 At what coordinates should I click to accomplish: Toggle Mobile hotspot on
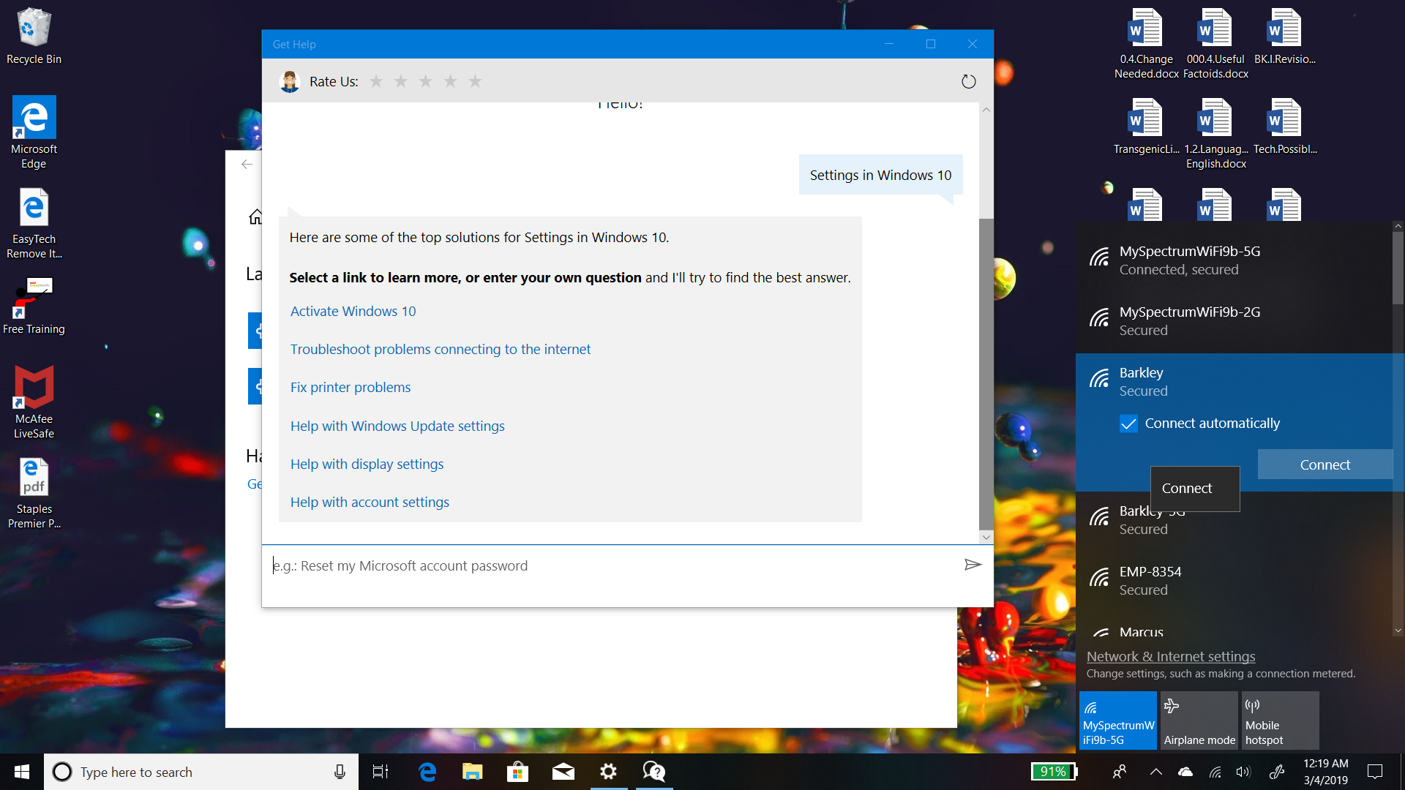(1280, 721)
